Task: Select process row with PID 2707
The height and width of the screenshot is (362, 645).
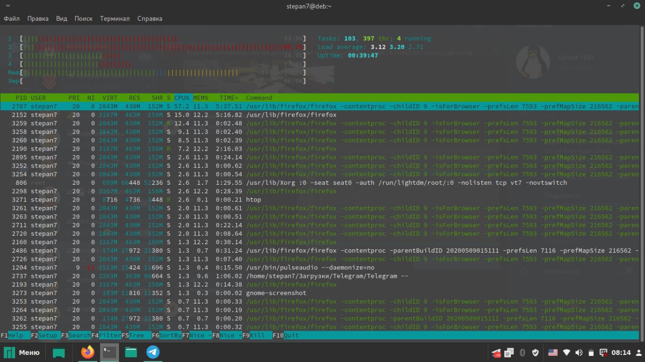Action: (319, 106)
